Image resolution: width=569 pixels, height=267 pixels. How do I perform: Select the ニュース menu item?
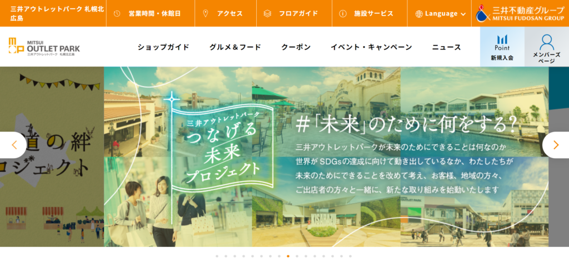pyautogui.click(x=446, y=47)
